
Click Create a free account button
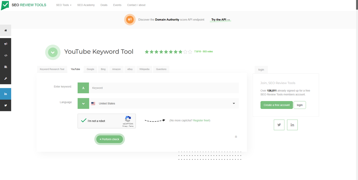(277, 105)
